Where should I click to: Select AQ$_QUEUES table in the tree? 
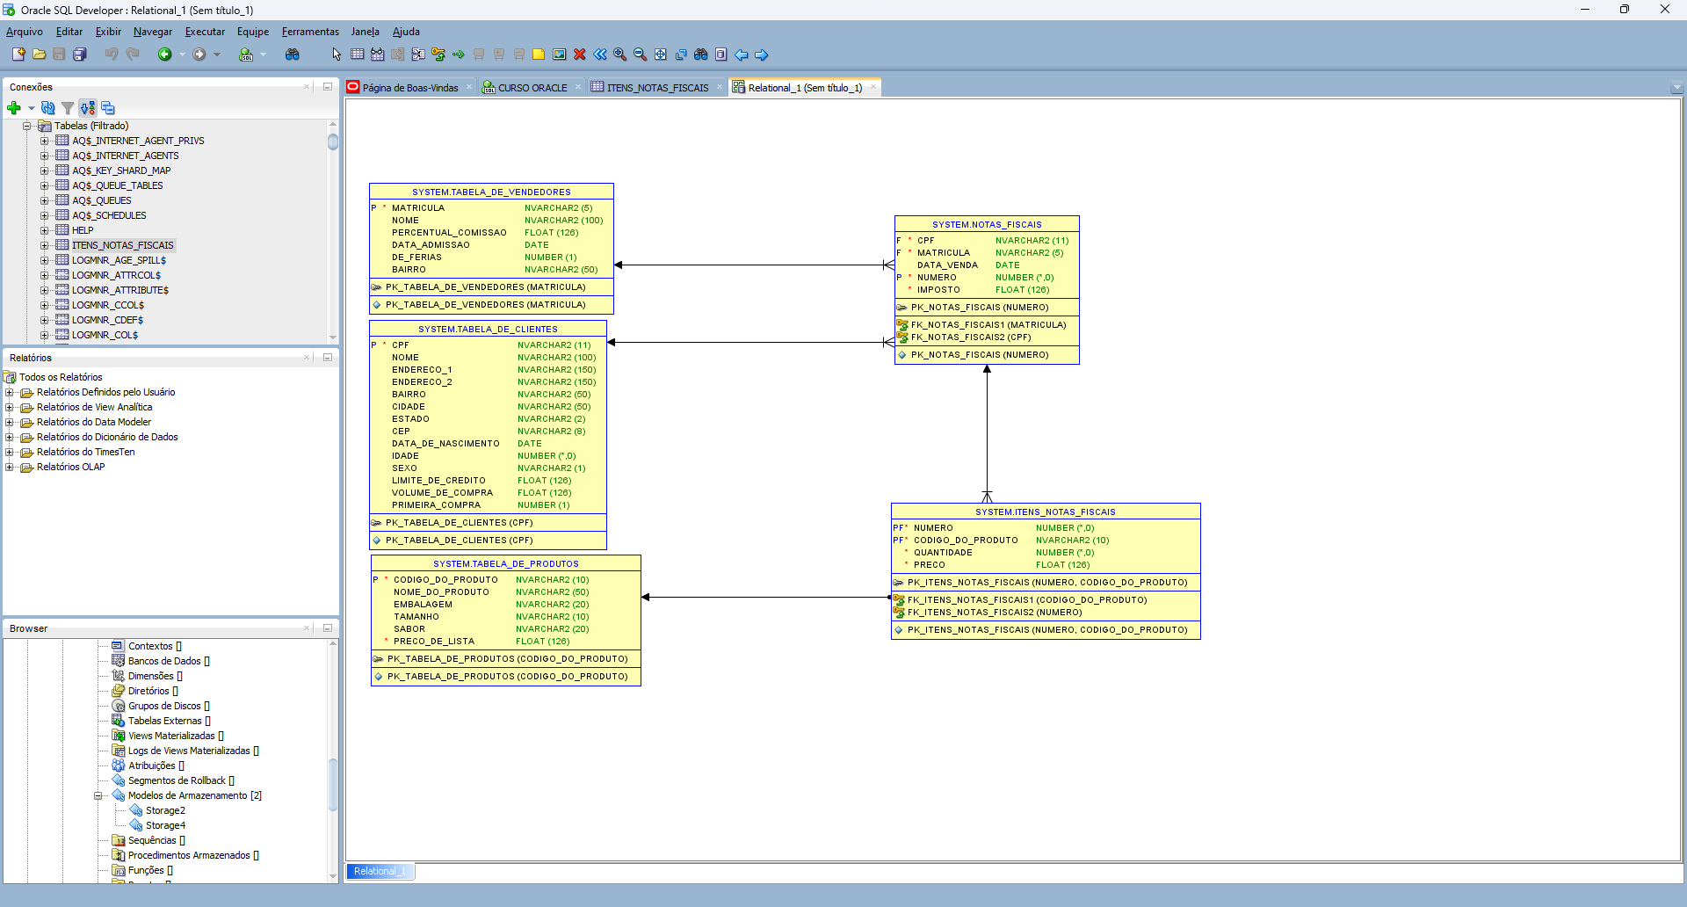[101, 200]
